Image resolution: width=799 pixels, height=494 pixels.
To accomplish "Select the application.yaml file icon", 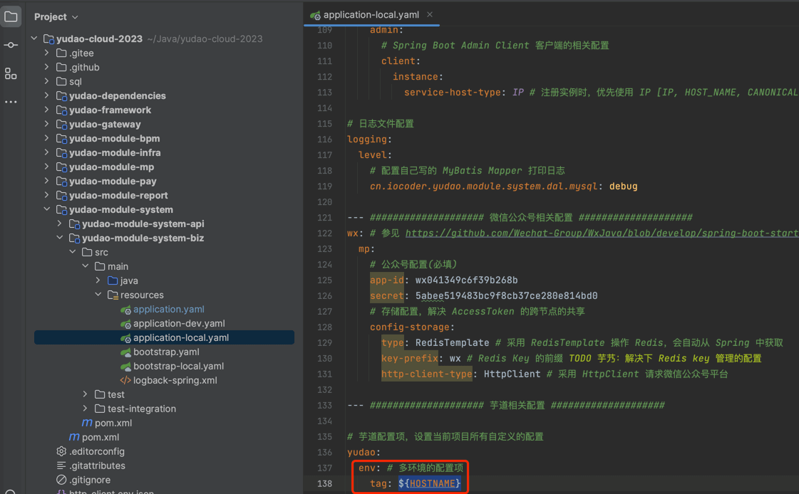I will 125,310.
